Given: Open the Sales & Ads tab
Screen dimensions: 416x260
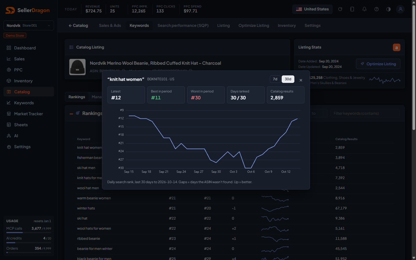Looking at the screenshot, I should tap(110, 25).
